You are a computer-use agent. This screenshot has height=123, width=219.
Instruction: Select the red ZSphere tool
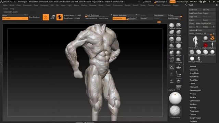coord(205,45)
